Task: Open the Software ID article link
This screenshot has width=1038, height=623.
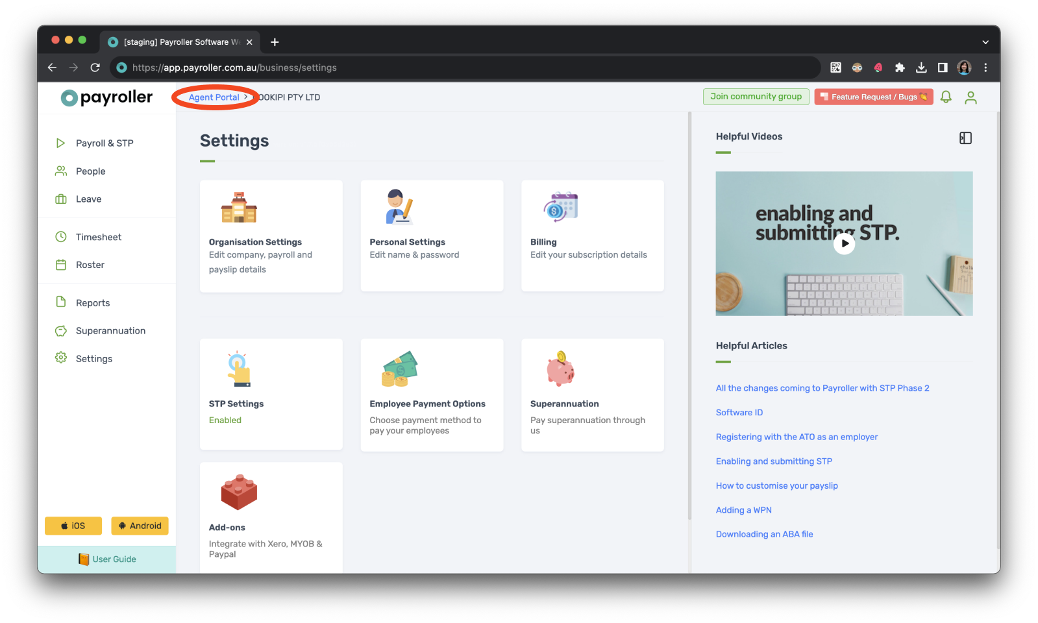Action: (x=739, y=413)
